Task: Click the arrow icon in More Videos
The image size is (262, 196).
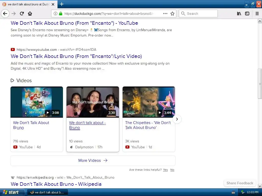Action: (x=105, y=161)
